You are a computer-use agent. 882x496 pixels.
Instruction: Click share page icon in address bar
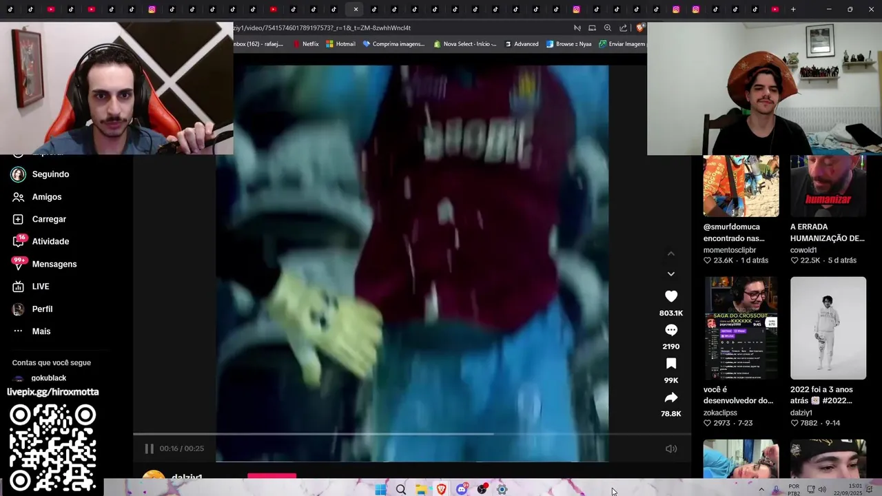click(623, 28)
